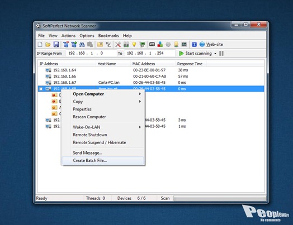Image resolution: width=293 pixels, height=225 pixels.
Task: Click the collapse-all tree icon with red minus
Action: coord(66,45)
